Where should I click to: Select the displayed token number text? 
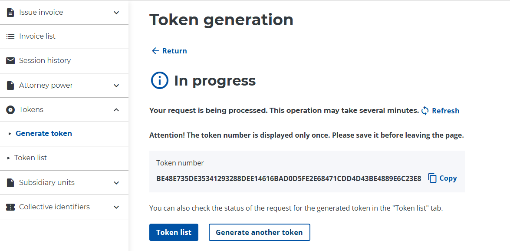289,178
